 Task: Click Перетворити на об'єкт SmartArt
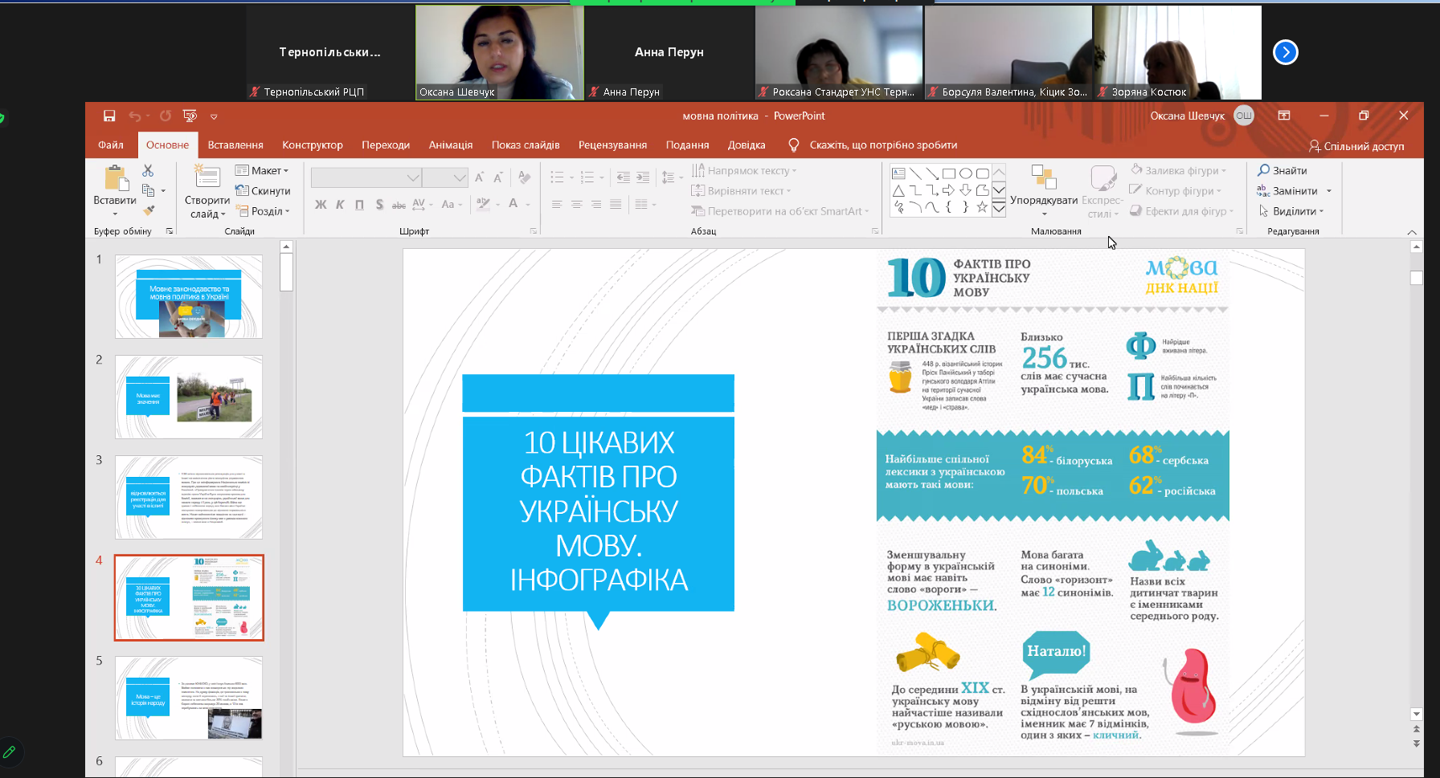[780, 211]
